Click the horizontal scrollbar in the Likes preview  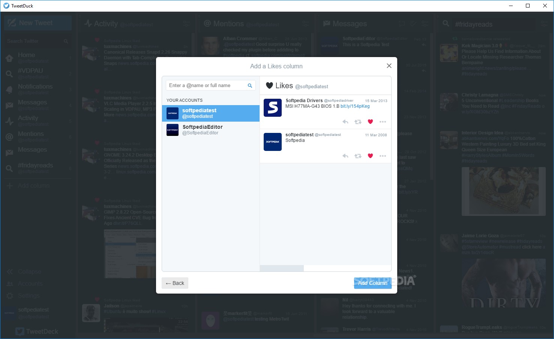point(282,268)
